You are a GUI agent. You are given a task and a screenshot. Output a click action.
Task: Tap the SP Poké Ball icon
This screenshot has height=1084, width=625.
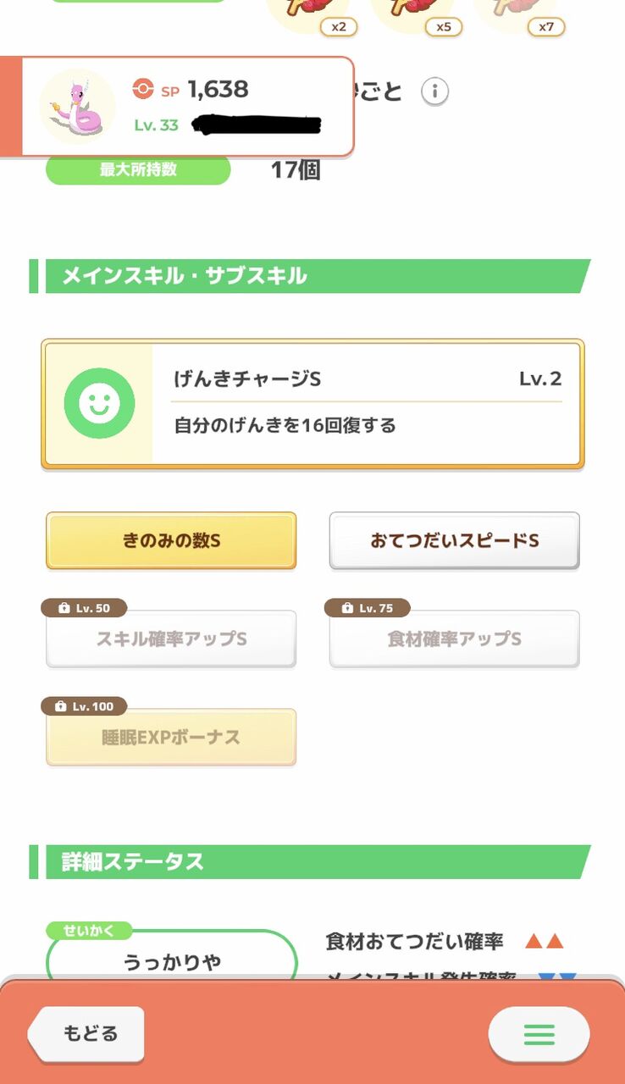[143, 88]
